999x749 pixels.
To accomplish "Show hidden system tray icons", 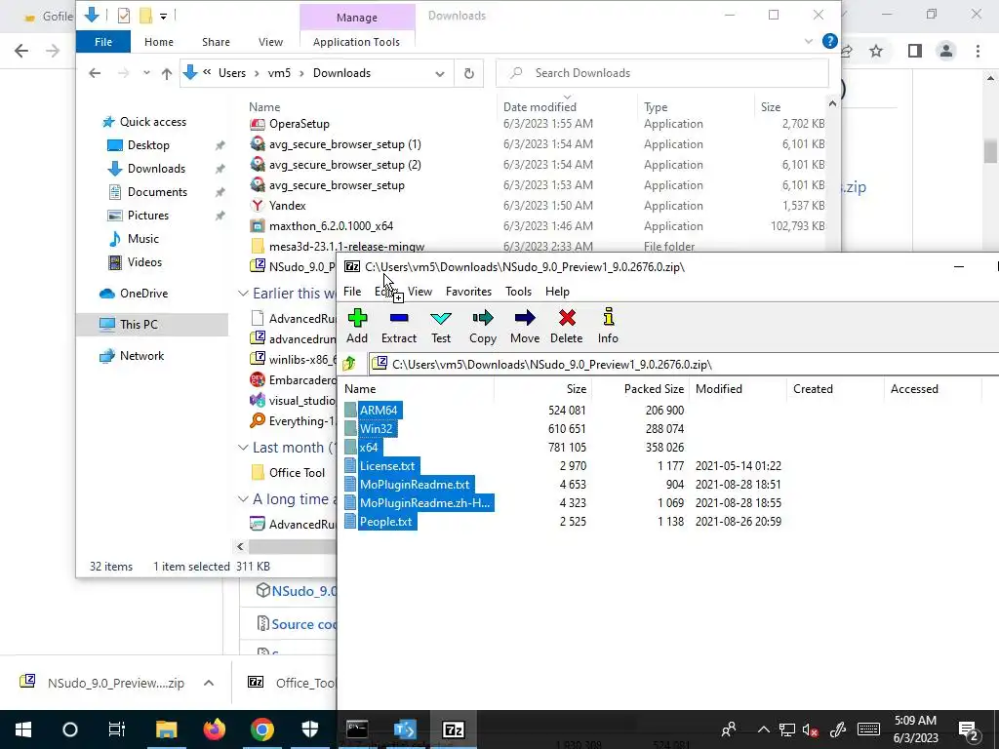I will pyautogui.click(x=763, y=729).
